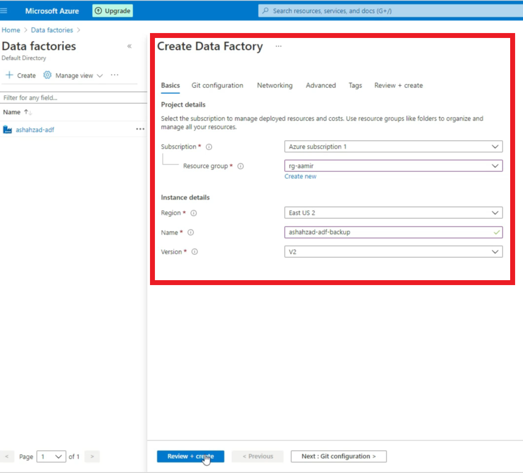523x473 pixels.
Task: Show info tooltip for Resource group
Action: (x=240, y=166)
